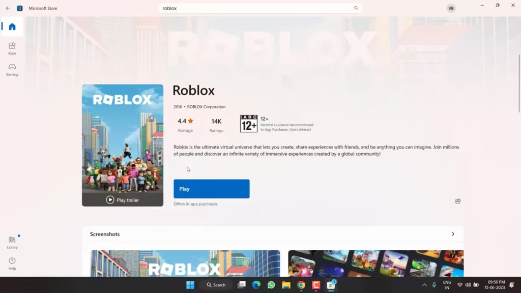
Task: Click the 'Microsoft Store' title bar text
Action: [x=43, y=8]
